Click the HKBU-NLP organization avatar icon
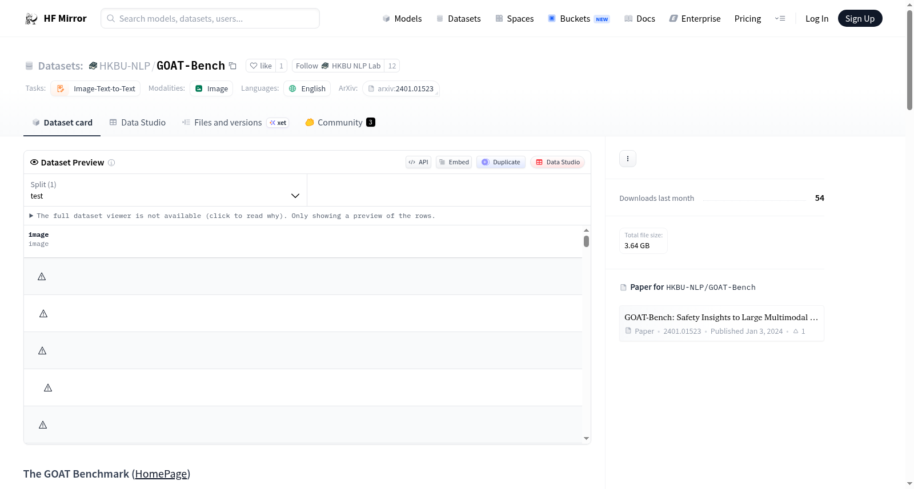The image size is (914, 489). [x=93, y=66]
